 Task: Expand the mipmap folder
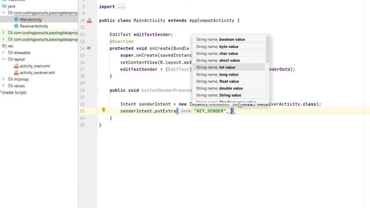tap(3, 79)
